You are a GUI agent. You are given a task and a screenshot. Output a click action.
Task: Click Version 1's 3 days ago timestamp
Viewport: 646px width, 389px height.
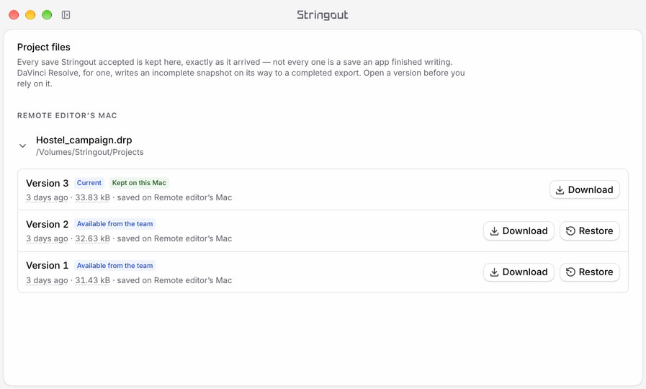coord(47,280)
